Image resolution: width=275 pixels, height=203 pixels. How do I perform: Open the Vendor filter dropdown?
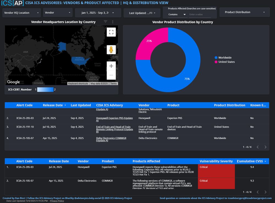click(x=58, y=13)
